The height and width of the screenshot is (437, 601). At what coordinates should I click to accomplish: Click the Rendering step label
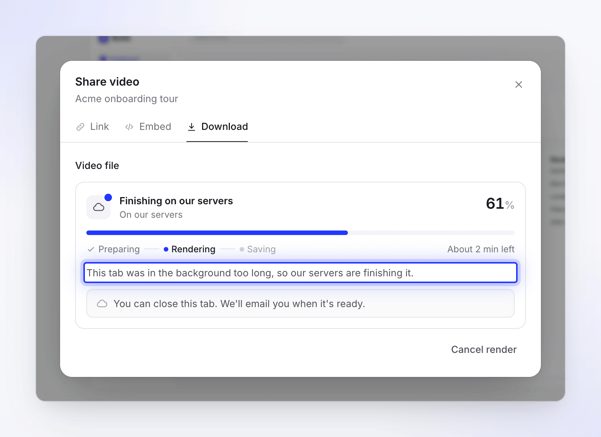click(x=193, y=249)
